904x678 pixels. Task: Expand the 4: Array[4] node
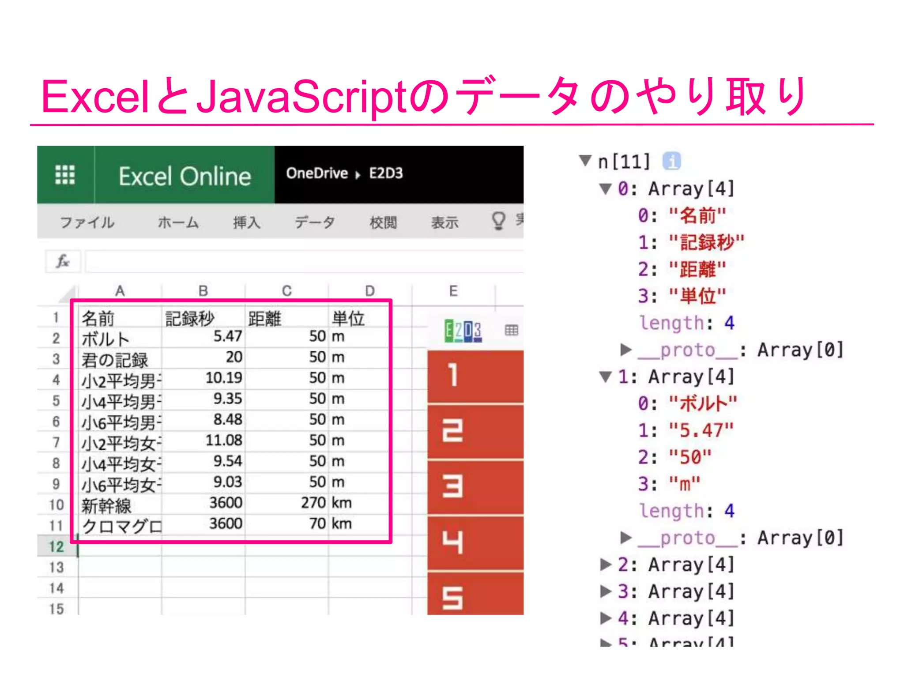[x=606, y=618]
